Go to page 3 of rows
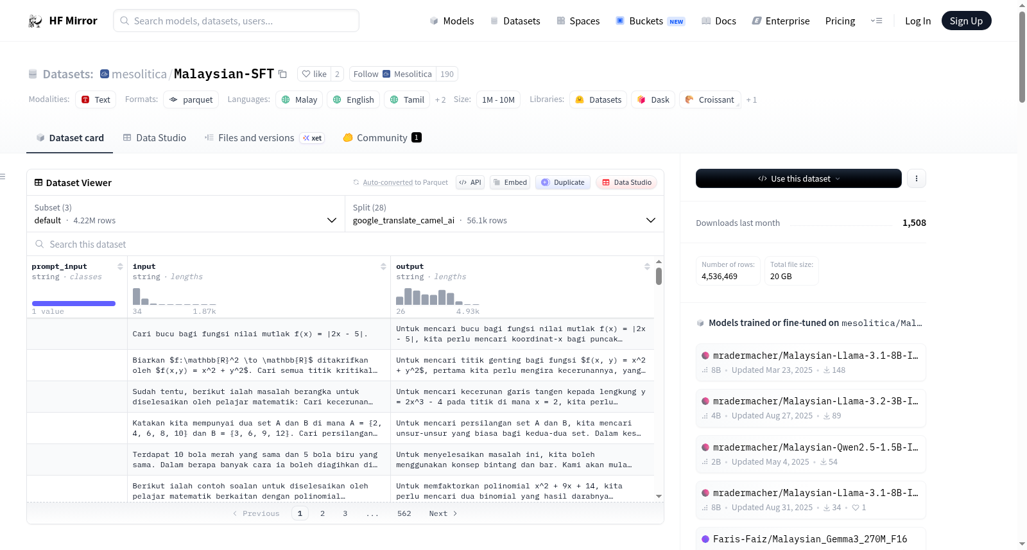The width and height of the screenshot is (1027, 550). click(x=345, y=513)
